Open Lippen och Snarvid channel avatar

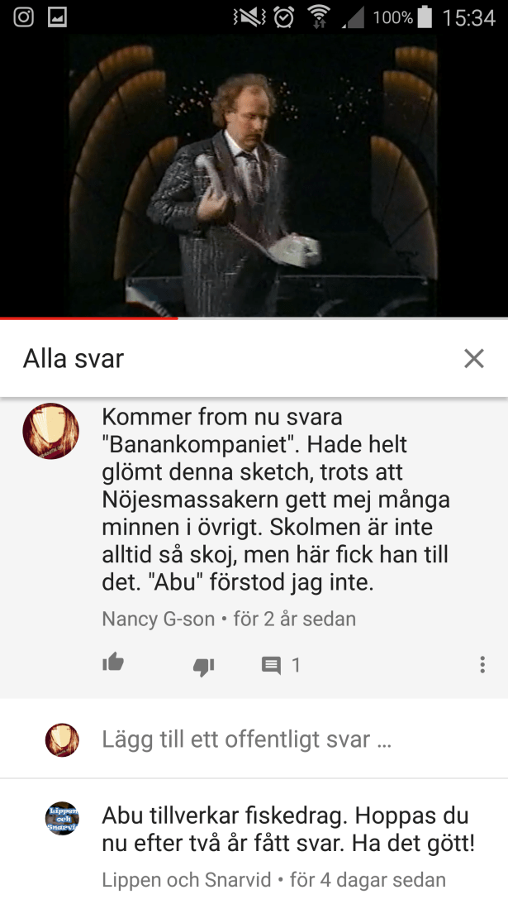pos(62,818)
